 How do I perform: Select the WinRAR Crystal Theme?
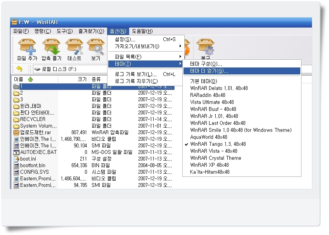(242, 158)
